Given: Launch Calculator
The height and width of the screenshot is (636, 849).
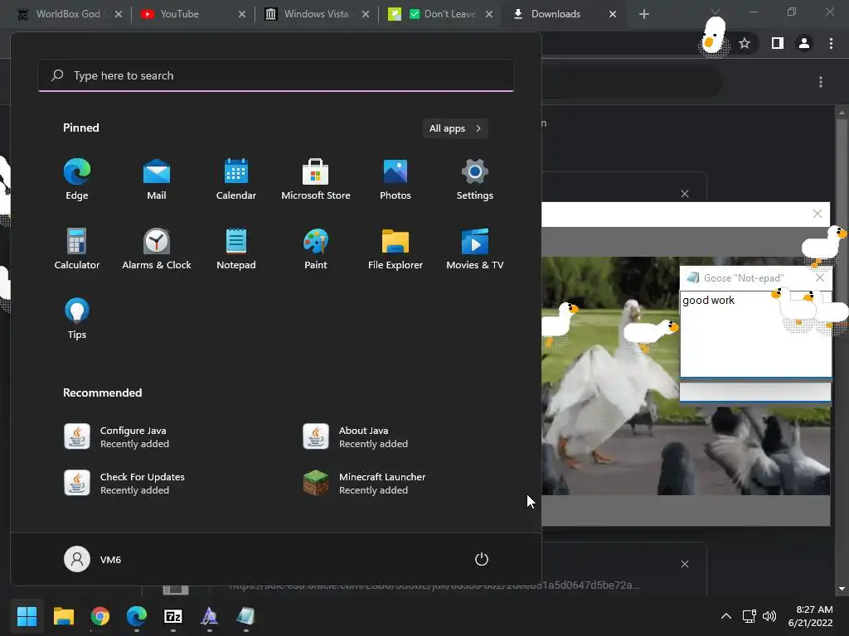Looking at the screenshot, I should pos(77,249).
